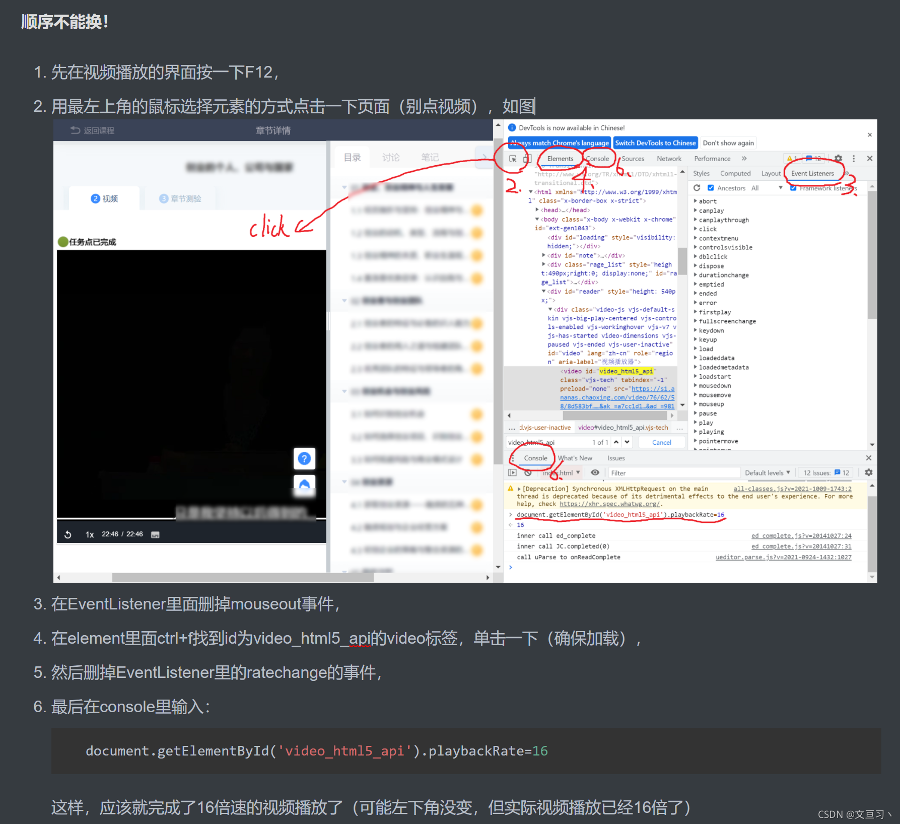The width and height of the screenshot is (900, 824).
Task: Click the warnings count badge
Action: point(792,158)
